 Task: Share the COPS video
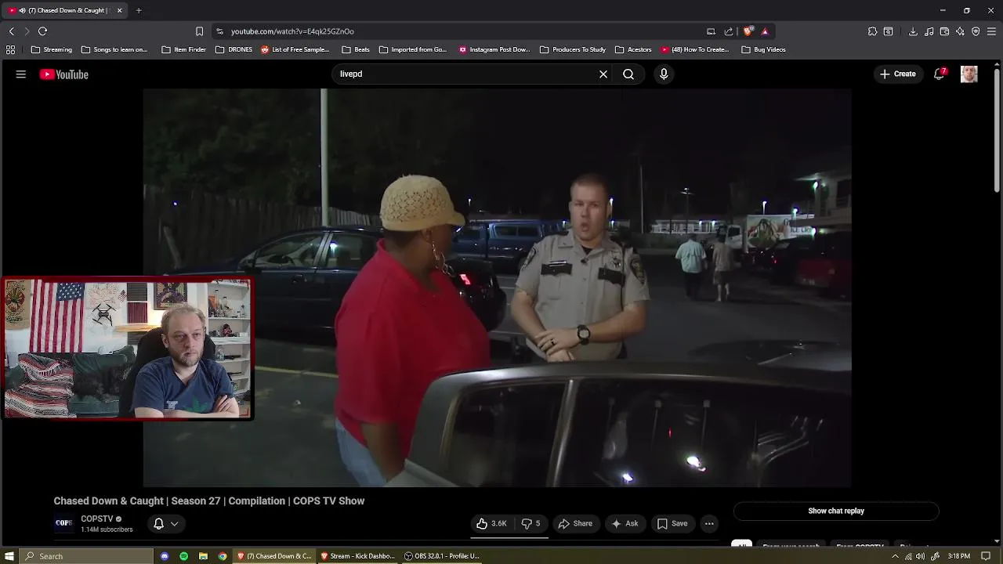[x=575, y=523]
